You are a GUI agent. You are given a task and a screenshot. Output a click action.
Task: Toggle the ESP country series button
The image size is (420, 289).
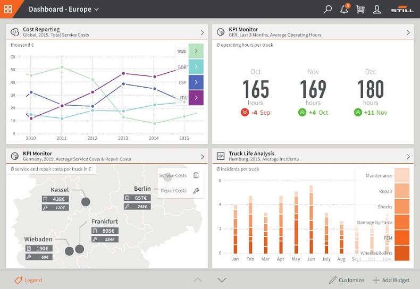pos(196,82)
